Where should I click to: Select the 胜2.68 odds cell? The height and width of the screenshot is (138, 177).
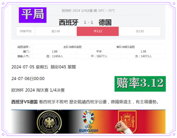click(x=56, y=31)
